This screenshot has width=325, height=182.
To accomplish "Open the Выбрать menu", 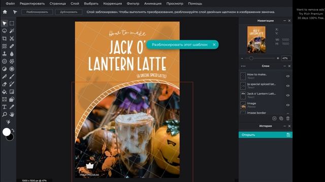I will pyautogui.click(x=91, y=4).
